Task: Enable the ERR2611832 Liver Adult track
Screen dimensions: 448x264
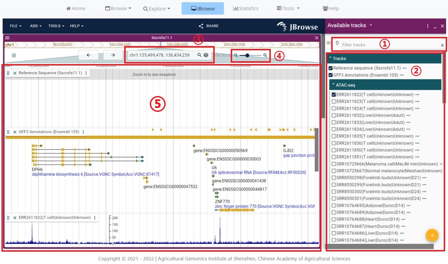Action: 334,116
